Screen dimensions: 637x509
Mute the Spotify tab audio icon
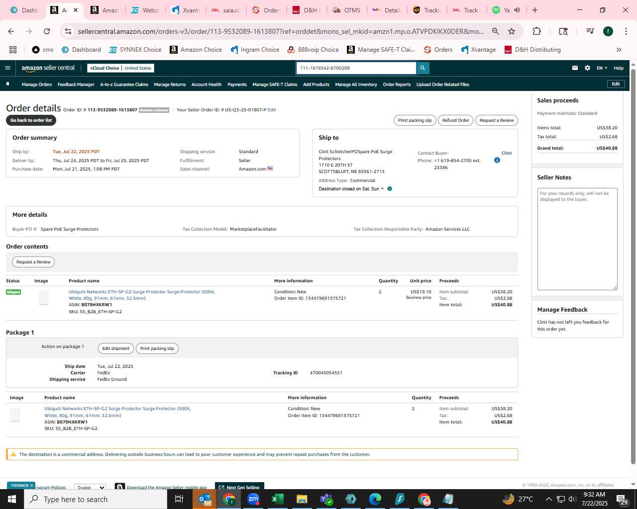click(x=517, y=10)
